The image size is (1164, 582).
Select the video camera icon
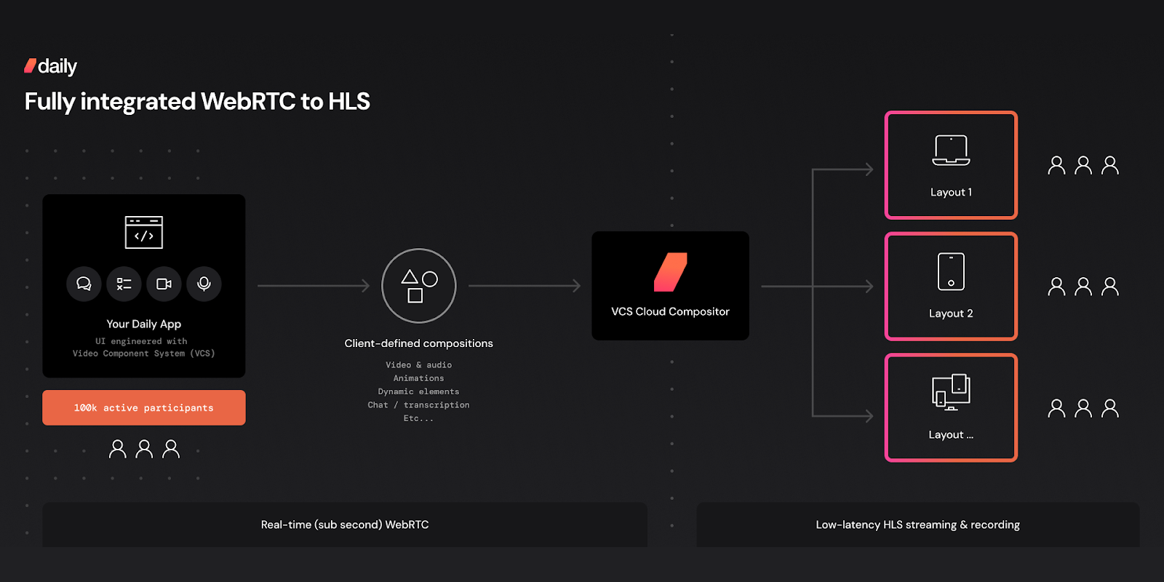164,284
